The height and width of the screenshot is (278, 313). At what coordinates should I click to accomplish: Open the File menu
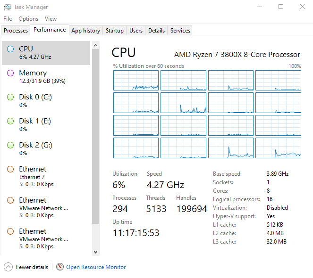(x=8, y=19)
